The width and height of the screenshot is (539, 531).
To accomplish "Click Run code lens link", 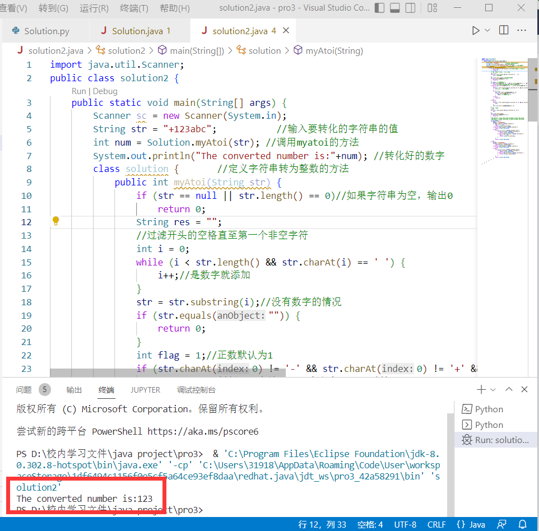I will [x=78, y=91].
